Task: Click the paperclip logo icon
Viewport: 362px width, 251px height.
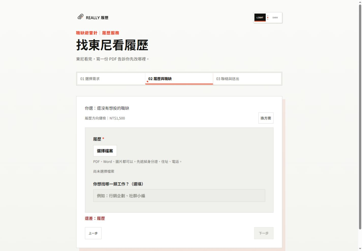Action: [x=80, y=17]
